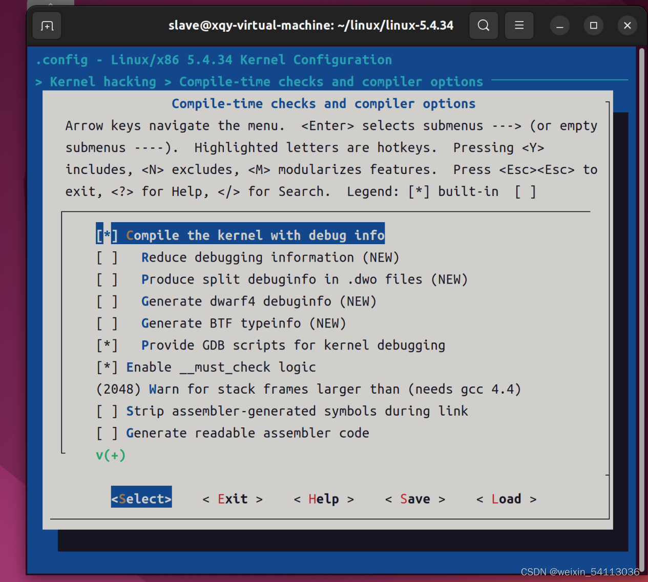
Task: Toggle 'Enable __must_check logic'
Action: click(x=205, y=367)
